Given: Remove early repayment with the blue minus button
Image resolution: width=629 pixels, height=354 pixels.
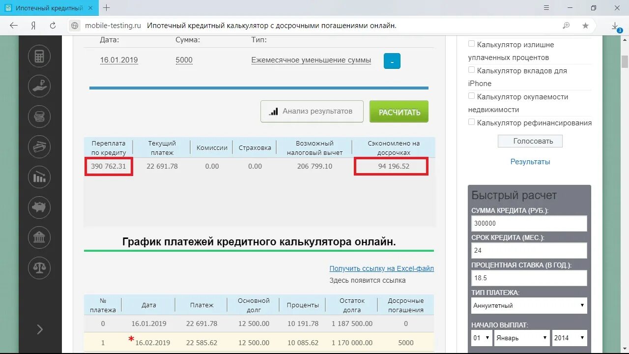Looking at the screenshot, I should (x=392, y=61).
